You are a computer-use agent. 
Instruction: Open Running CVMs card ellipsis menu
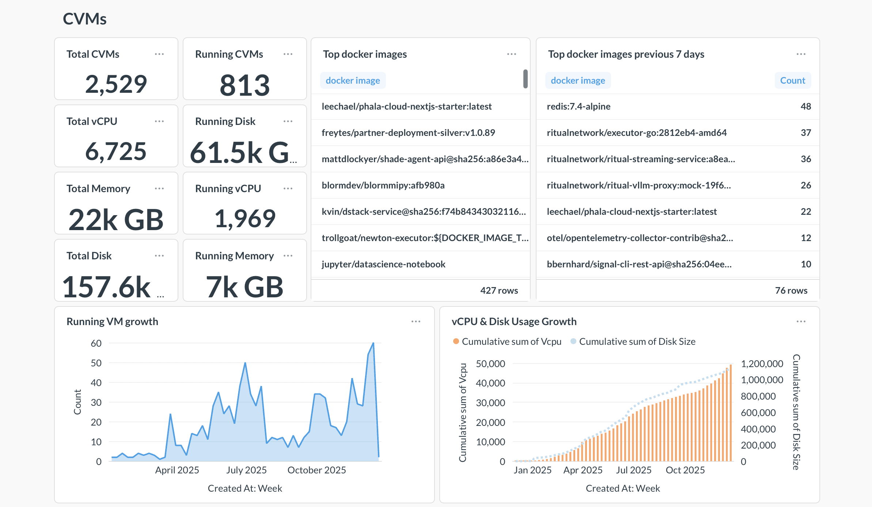point(288,54)
